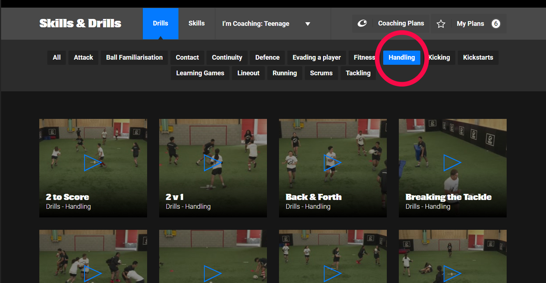Play the 2 to Score drill video
The width and height of the screenshot is (546, 283).
coord(93,163)
